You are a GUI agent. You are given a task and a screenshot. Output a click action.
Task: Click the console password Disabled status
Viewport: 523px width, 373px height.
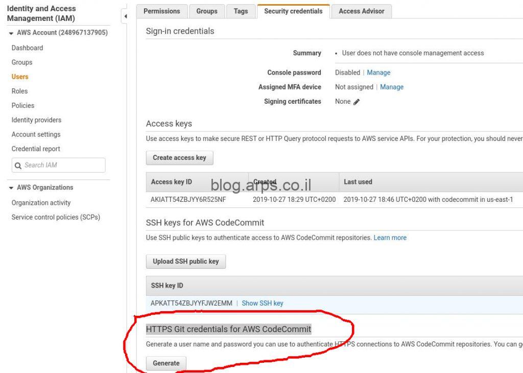(347, 73)
